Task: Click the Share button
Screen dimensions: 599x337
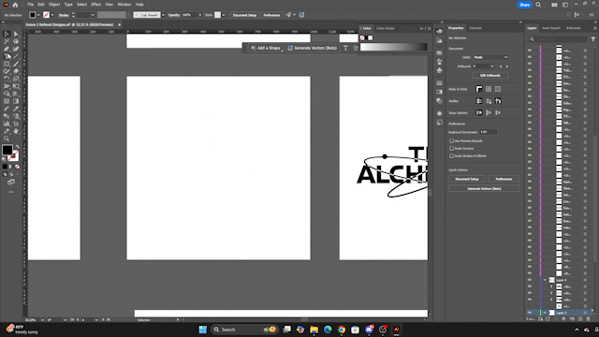Action: (x=524, y=5)
